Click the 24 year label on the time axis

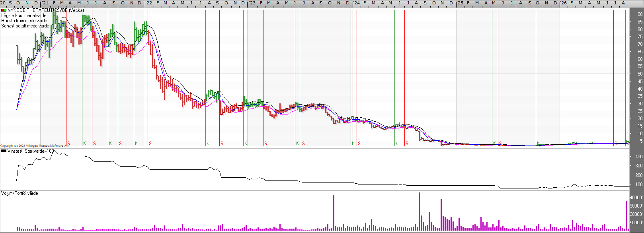pyautogui.click(x=357, y=3)
